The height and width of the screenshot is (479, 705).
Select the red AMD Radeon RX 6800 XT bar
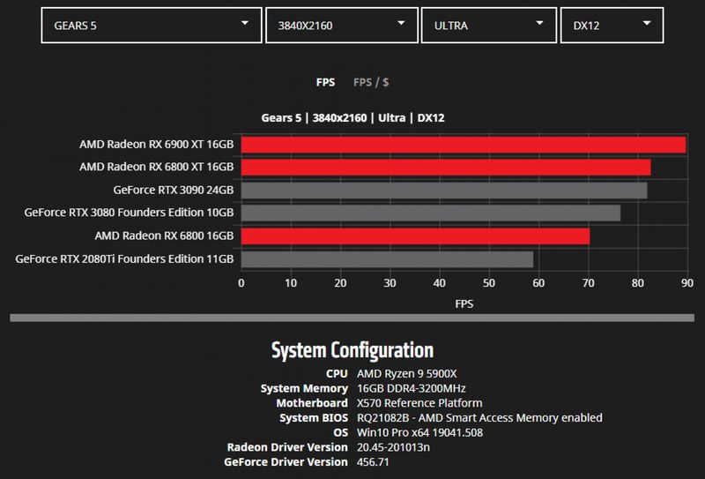(x=446, y=168)
